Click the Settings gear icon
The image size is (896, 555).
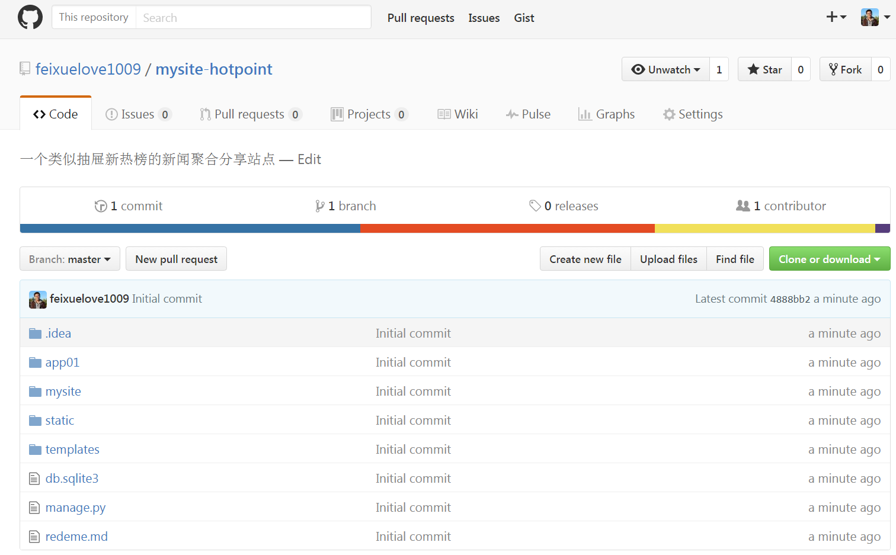tap(669, 114)
